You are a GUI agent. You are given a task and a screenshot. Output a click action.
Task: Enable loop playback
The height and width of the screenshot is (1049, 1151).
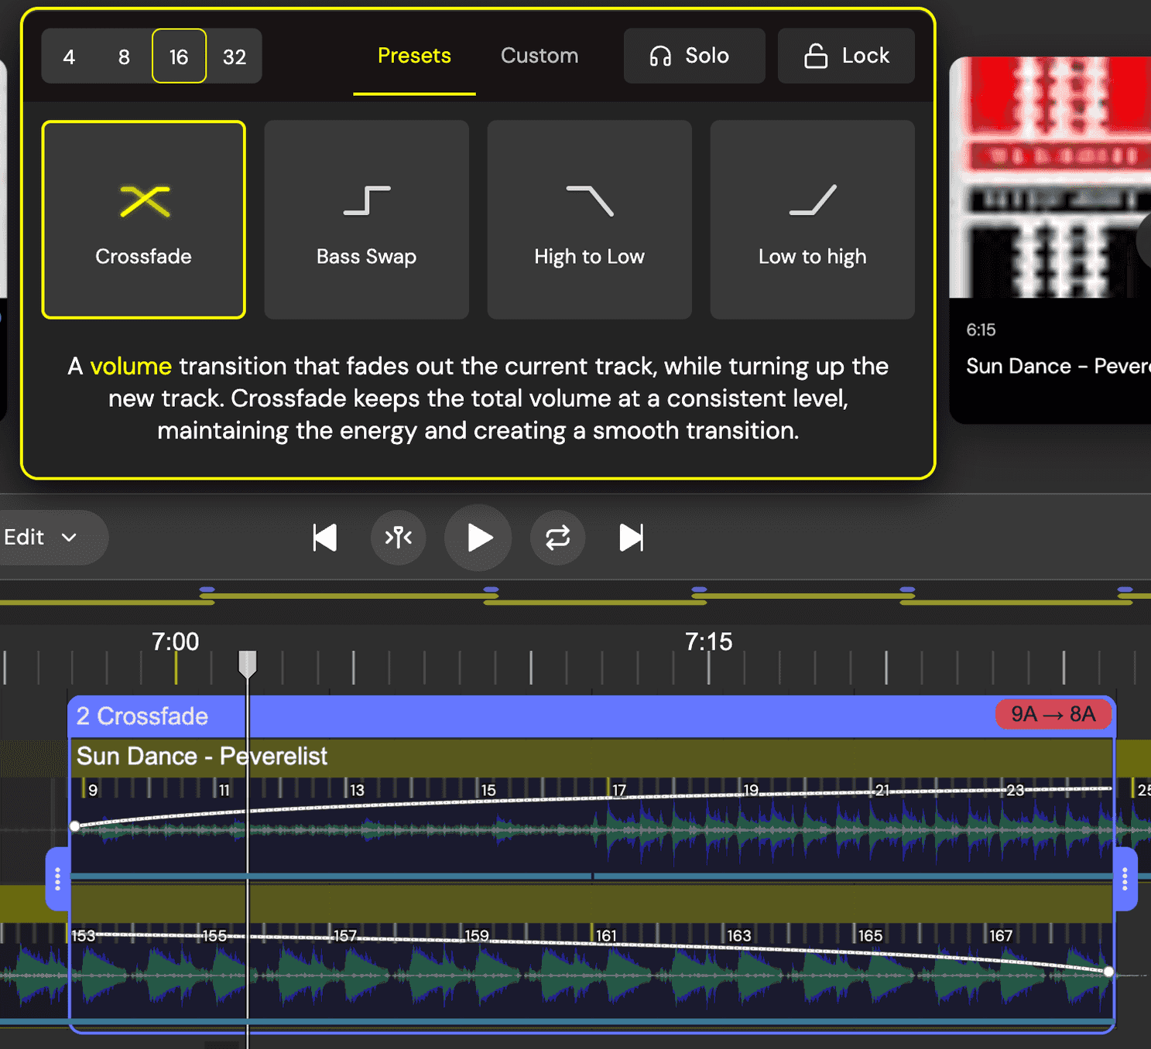pyautogui.click(x=557, y=538)
